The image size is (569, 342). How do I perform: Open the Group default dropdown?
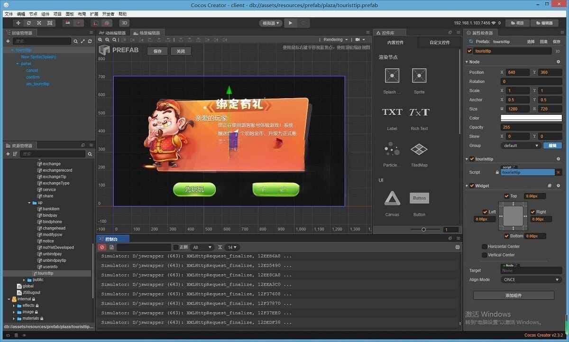521,146
